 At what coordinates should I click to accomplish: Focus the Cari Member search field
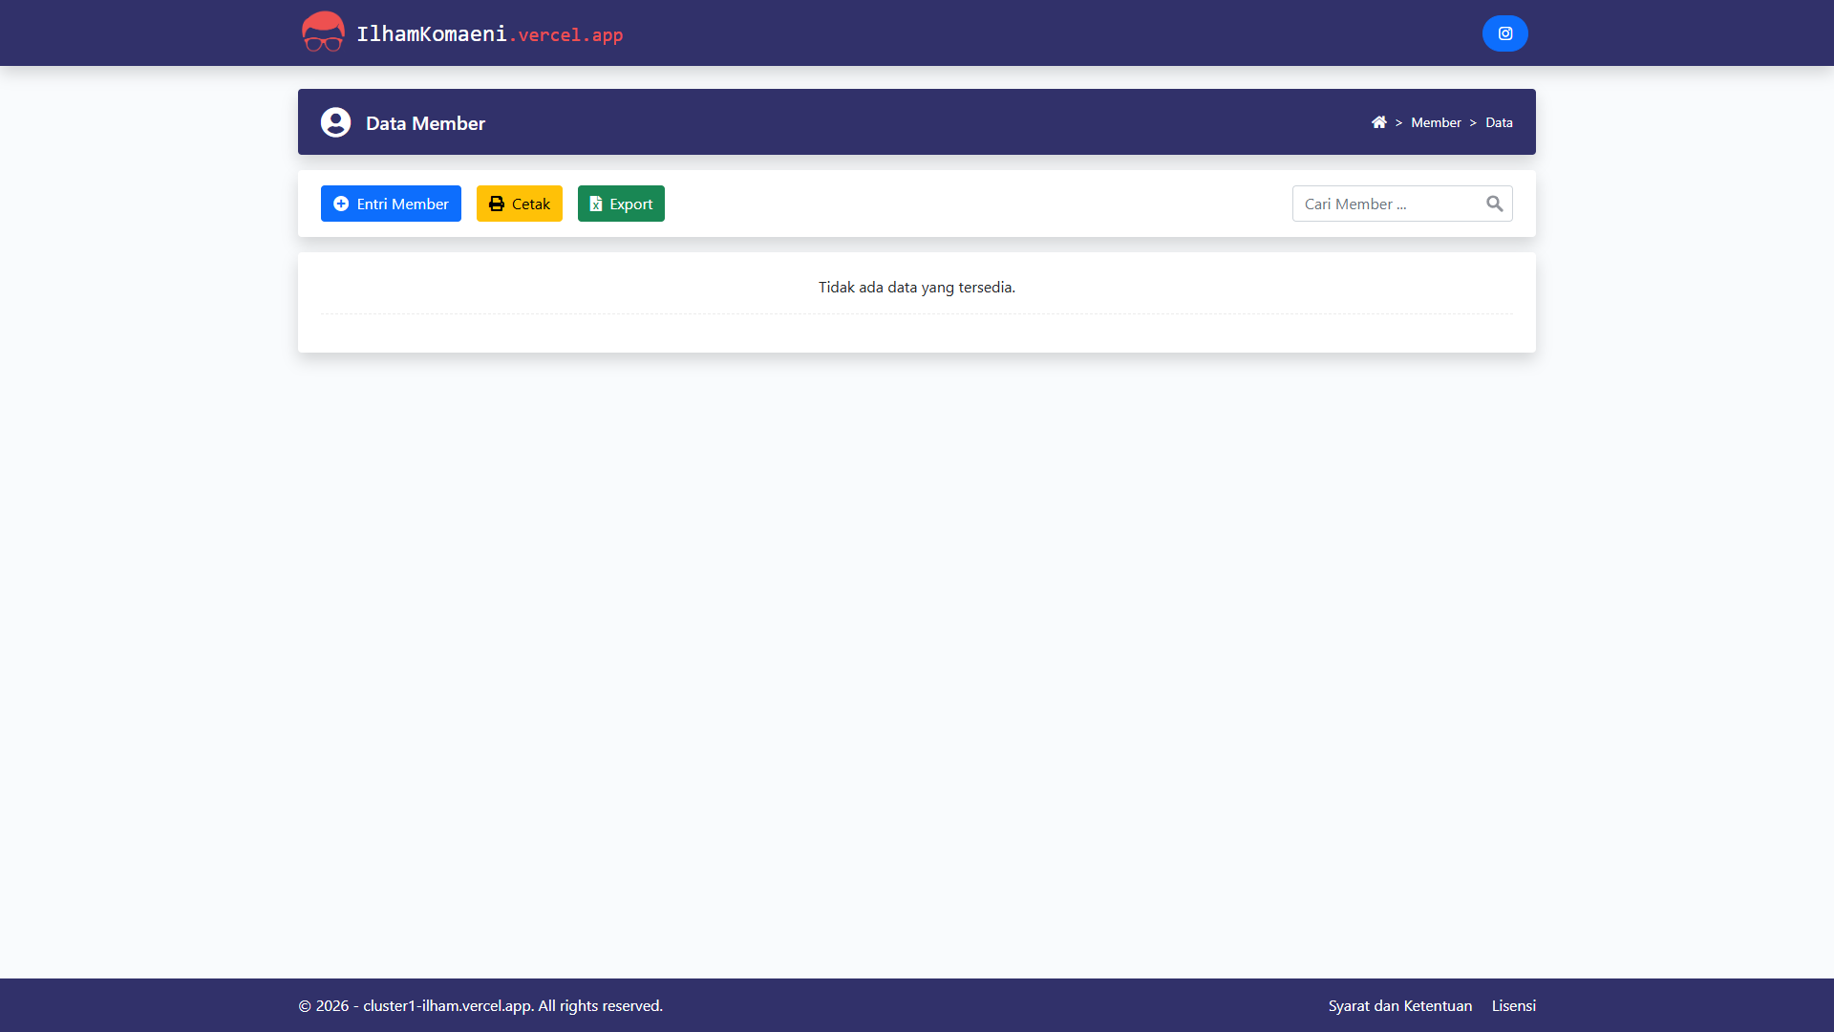(1385, 204)
